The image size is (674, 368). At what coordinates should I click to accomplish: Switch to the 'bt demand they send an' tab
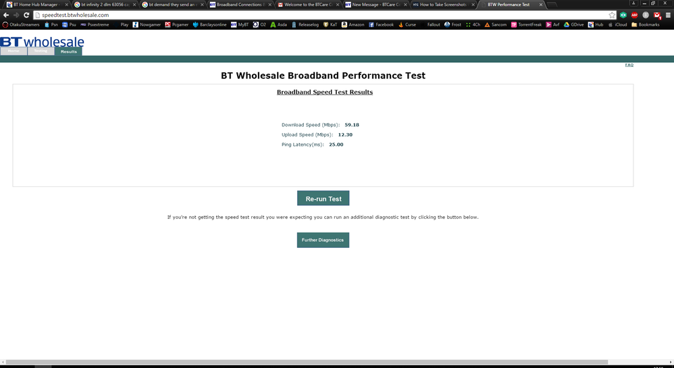coord(172,5)
